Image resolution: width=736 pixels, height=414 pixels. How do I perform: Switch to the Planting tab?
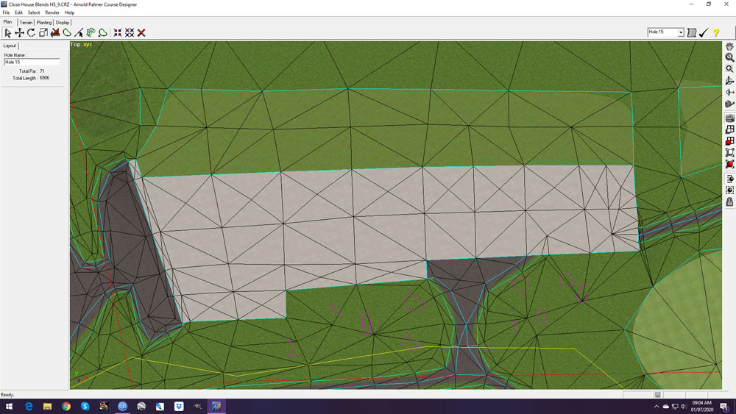[44, 23]
